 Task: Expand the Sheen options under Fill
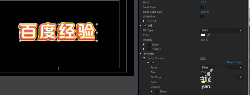[144, 45]
